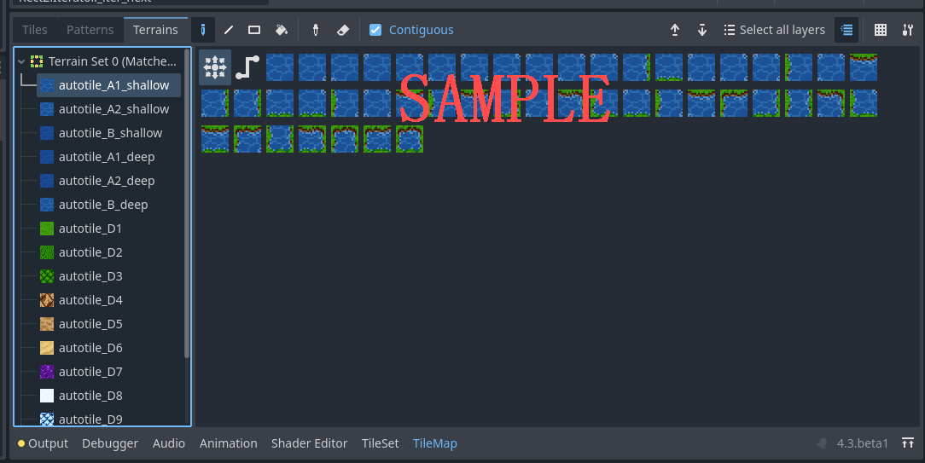Select autotile_A2_shallow terrain

pyautogui.click(x=108, y=109)
